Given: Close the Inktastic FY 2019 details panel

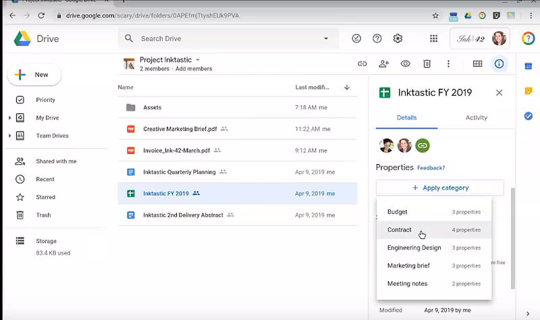Looking at the screenshot, I should coord(499,92).
